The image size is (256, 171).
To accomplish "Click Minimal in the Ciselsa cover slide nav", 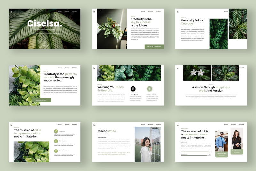I will point(60,11).
